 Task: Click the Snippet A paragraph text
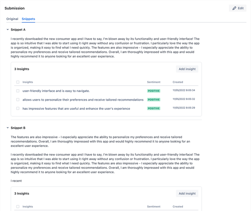tap(105, 48)
